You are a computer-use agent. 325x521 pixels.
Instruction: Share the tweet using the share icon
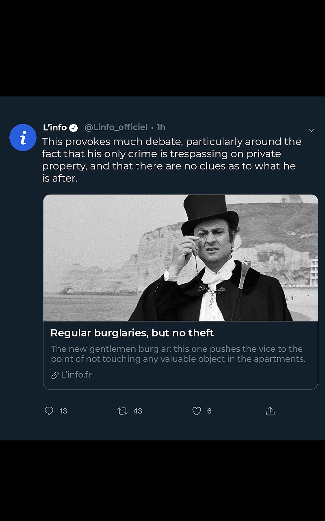[270, 412]
